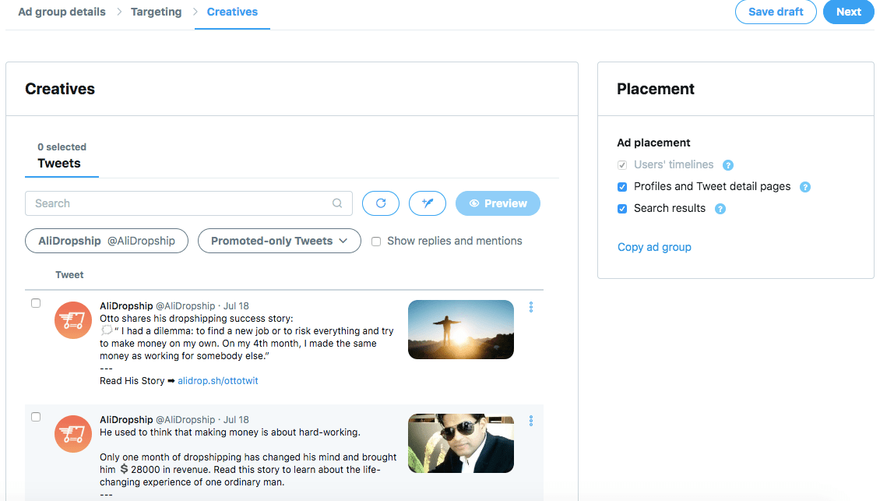This screenshot has height=501, width=894.
Task: Click the refresh Tweets icon
Action: (x=381, y=203)
